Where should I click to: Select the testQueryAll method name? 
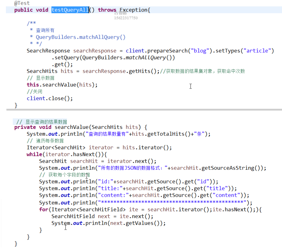pyautogui.click(x=70, y=10)
